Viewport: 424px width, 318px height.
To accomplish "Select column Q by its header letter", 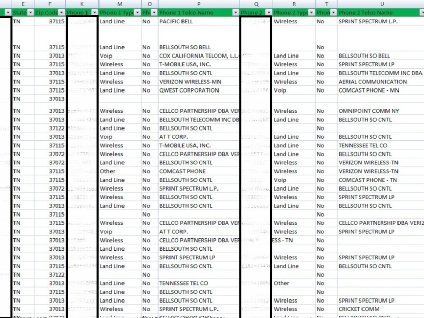I will click(x=256, y=4).
